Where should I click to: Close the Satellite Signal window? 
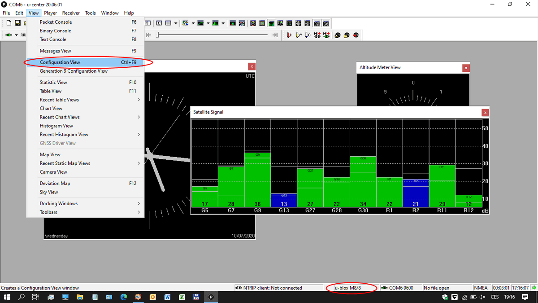tap(484, 112)
